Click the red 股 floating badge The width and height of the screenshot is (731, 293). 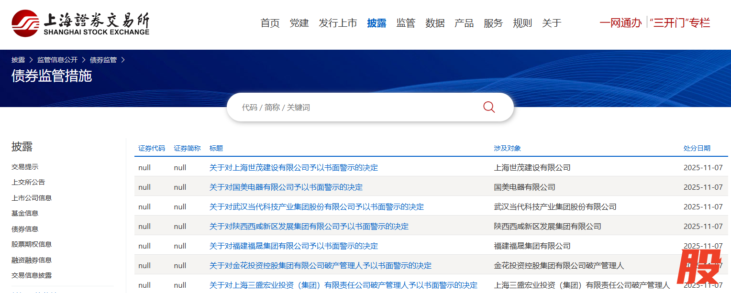[x=701, y=267]
